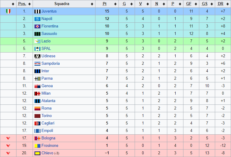231x157 pixels.
Task: Click the Frosinone yellow-blue flag icon
Action: coord(37,146)
